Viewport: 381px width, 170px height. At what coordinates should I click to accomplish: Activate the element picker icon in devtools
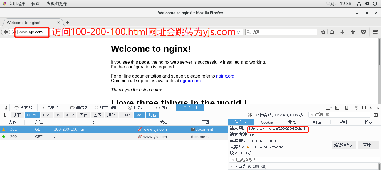[x=5, y=108]
